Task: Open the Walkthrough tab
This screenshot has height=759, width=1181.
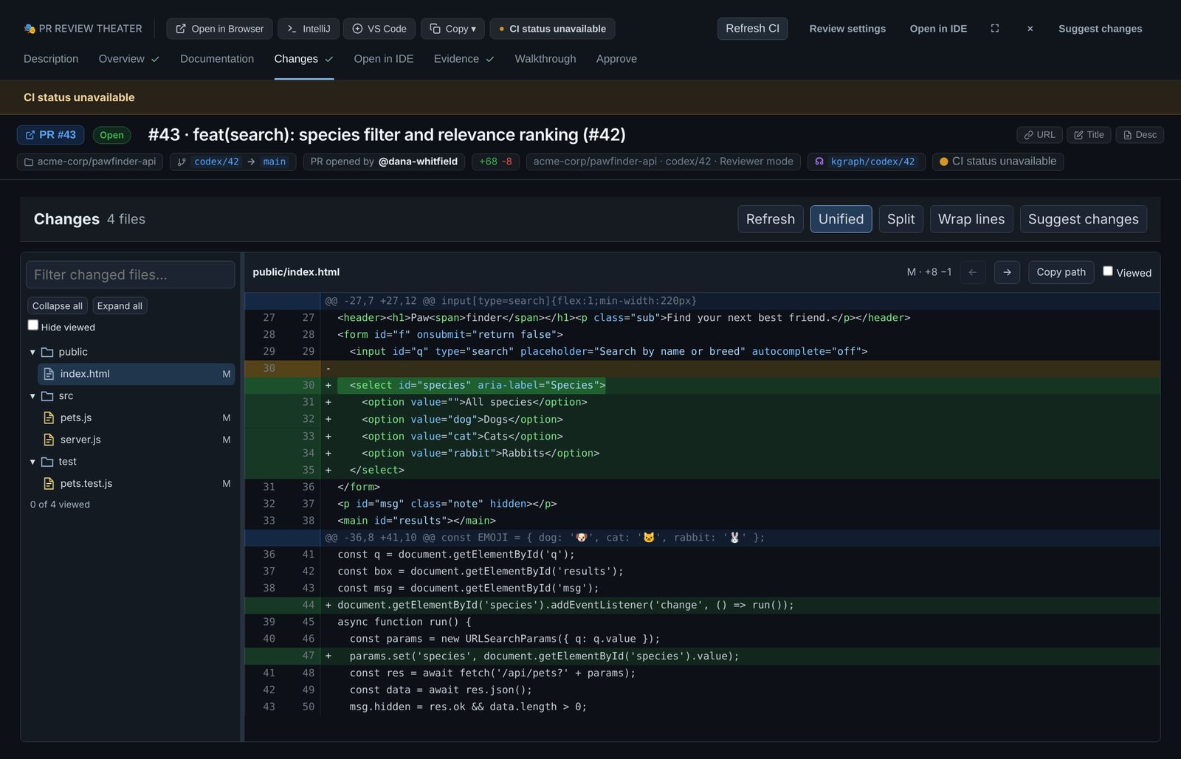Action: pyautogui.click(x=545, y=59)
